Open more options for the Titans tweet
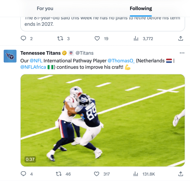The width and height of the screenshot is (190, 181). [x=182, y=53]
